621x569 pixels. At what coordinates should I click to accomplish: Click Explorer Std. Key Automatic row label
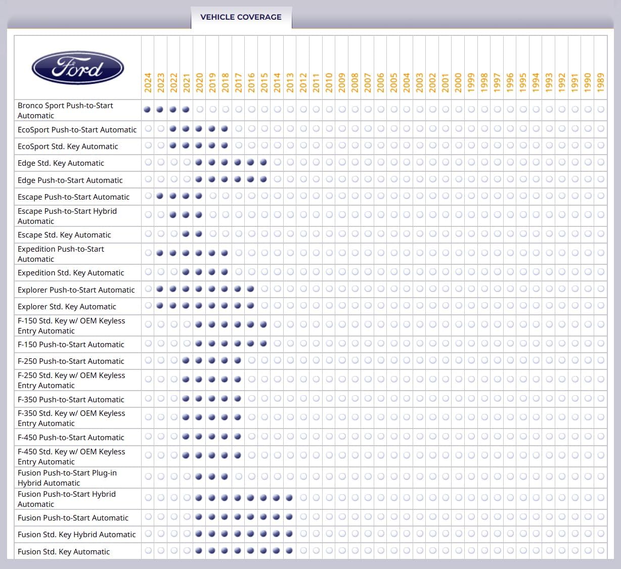coord(67,306)
